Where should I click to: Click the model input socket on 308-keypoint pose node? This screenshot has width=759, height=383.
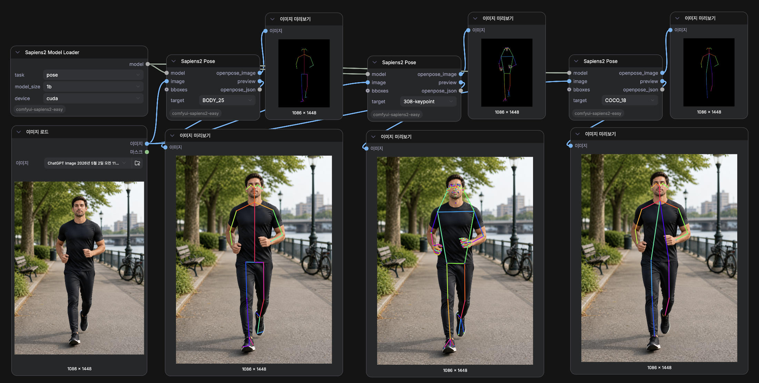368,74
